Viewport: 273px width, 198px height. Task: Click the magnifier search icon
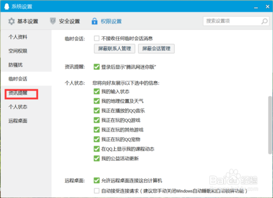click(x=264, y=21)
